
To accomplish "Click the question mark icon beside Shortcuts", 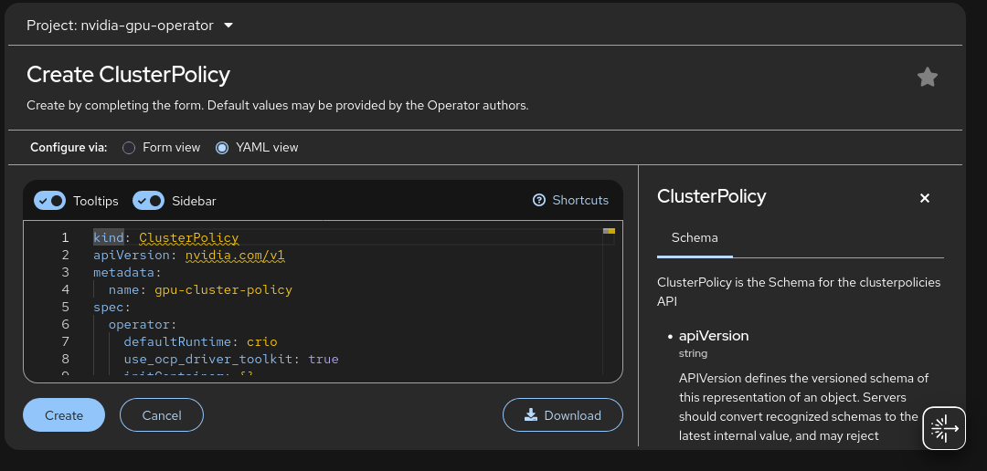I will [x=539, y=200].
